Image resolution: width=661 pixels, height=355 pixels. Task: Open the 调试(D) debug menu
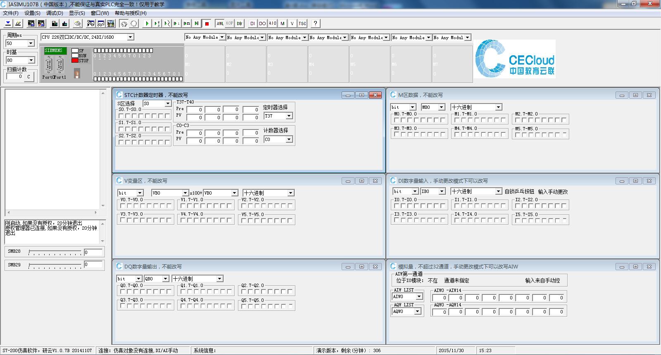55,13
